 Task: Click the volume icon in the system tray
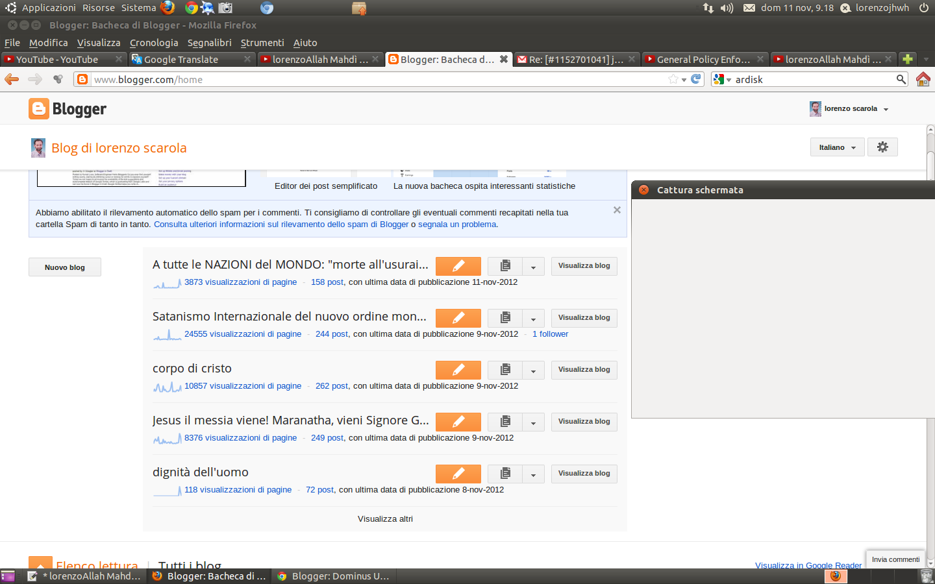click(727, 8)
